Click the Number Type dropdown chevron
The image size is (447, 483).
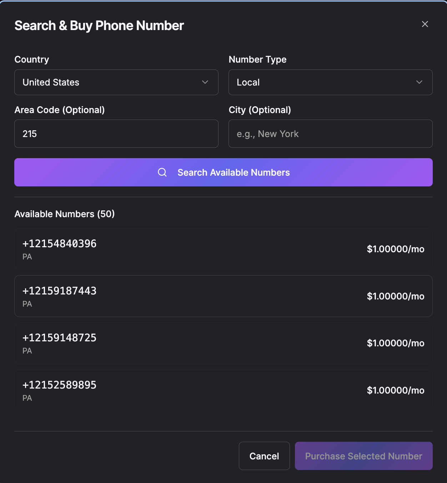click(x=420, y=82)
